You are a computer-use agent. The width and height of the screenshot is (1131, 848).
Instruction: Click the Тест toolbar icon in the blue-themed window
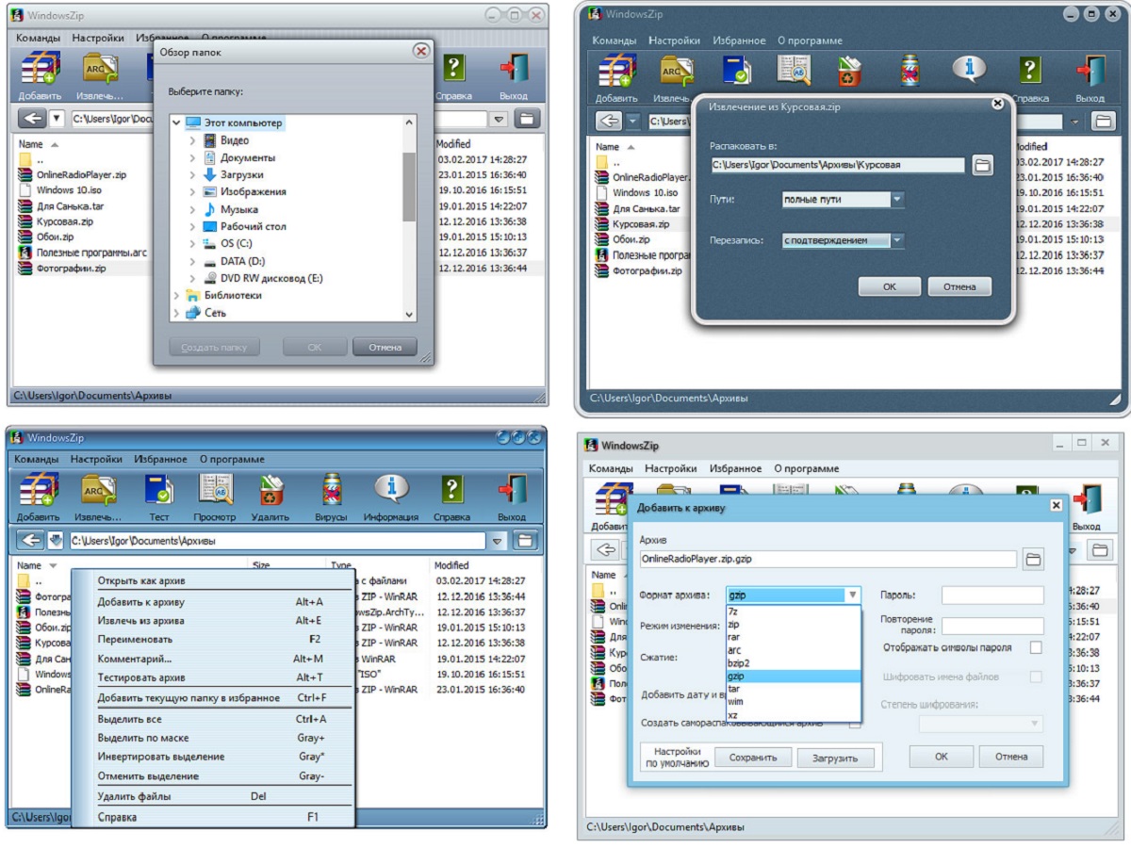[x=158, y=491]
